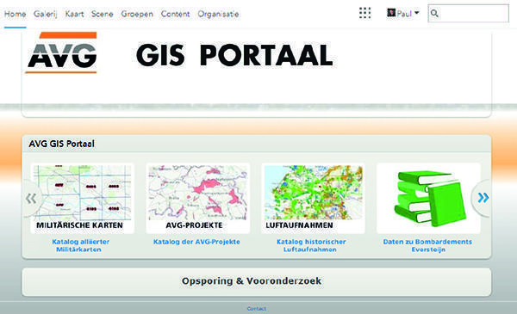The height and width of the screenshot is (314, 517).
Task: Click the magnifier search icon
Action: [434, 14]
